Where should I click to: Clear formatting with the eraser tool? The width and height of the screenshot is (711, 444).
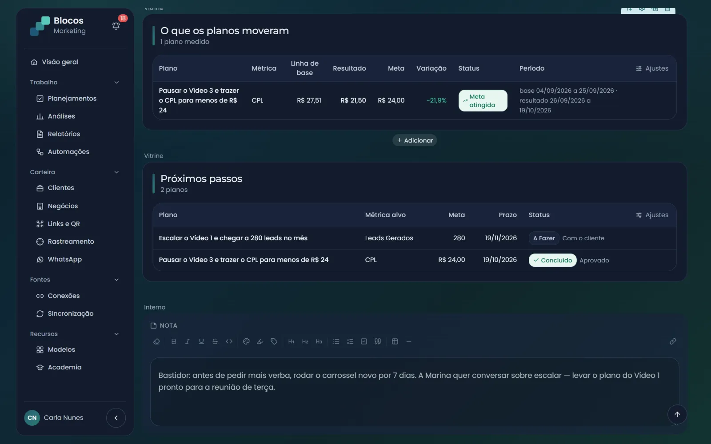point(156,341)
